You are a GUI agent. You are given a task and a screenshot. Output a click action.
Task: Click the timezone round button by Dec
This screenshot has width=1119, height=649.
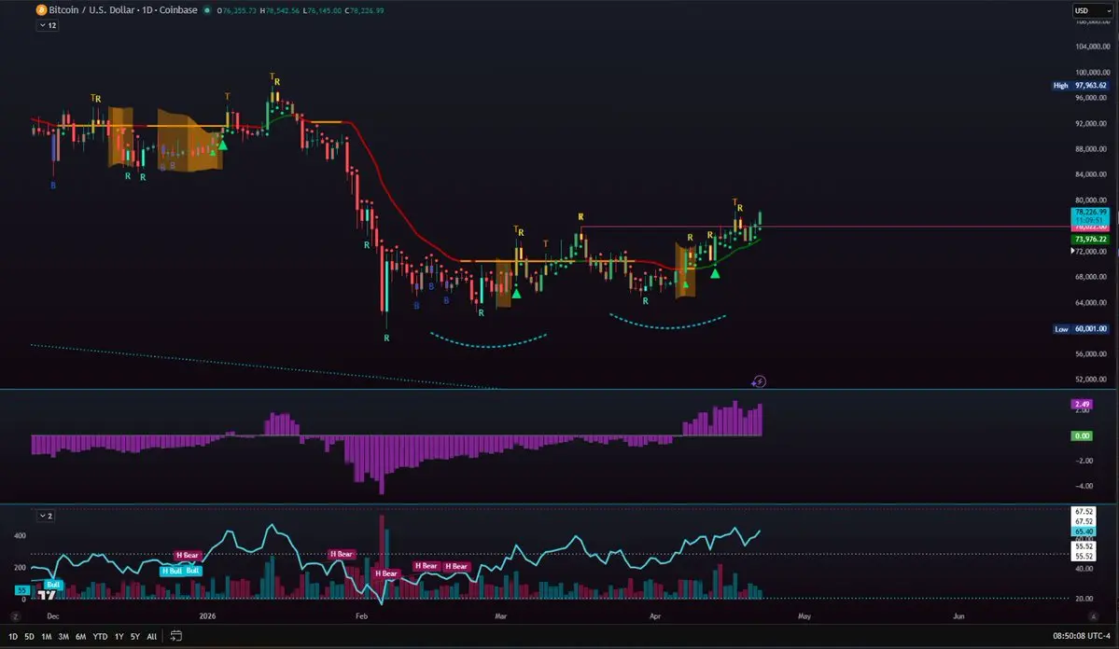click(x=15, y=616)
